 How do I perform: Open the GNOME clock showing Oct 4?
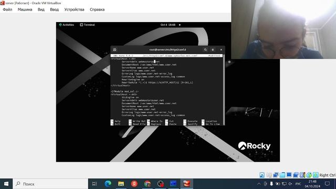pyautogui.click(x=168, y=25)
